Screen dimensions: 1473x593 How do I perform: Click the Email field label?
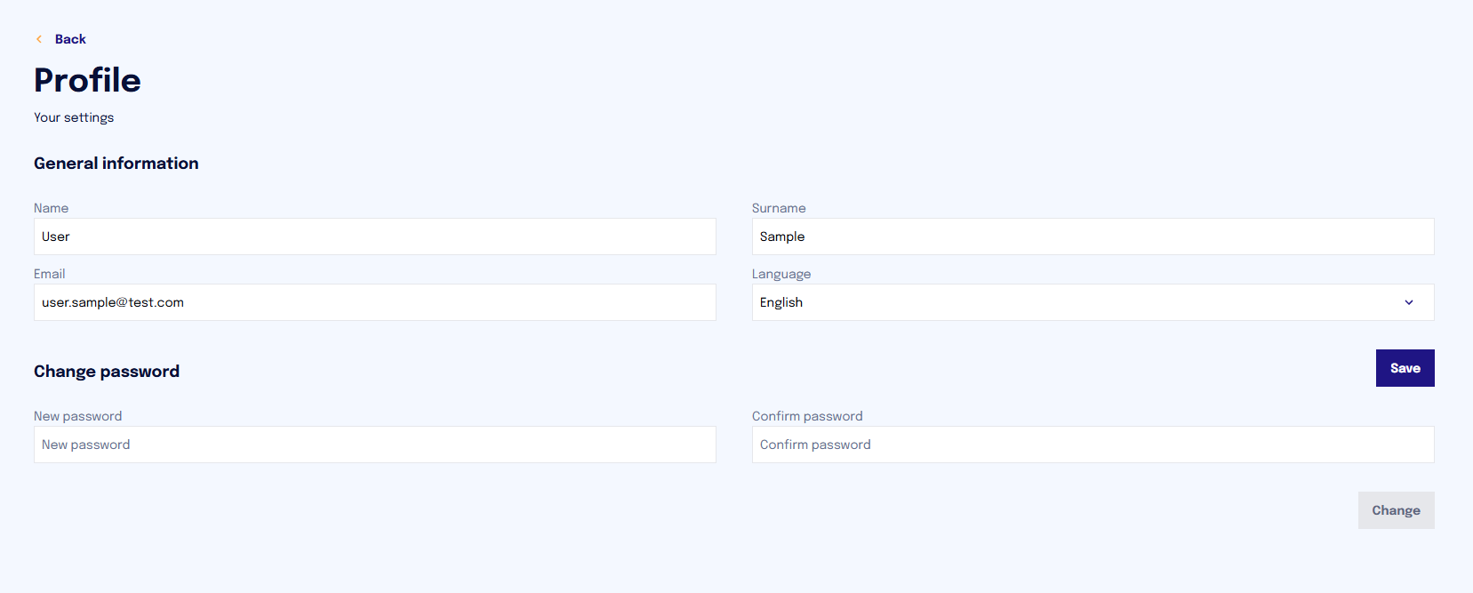[50, 274]
